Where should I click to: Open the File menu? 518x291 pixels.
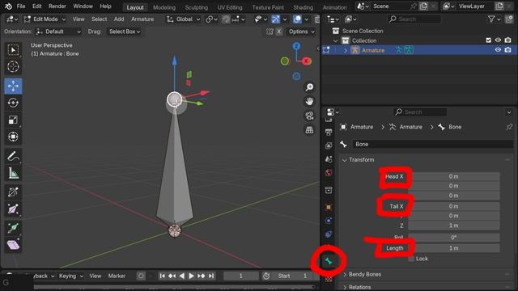point(21,6)
